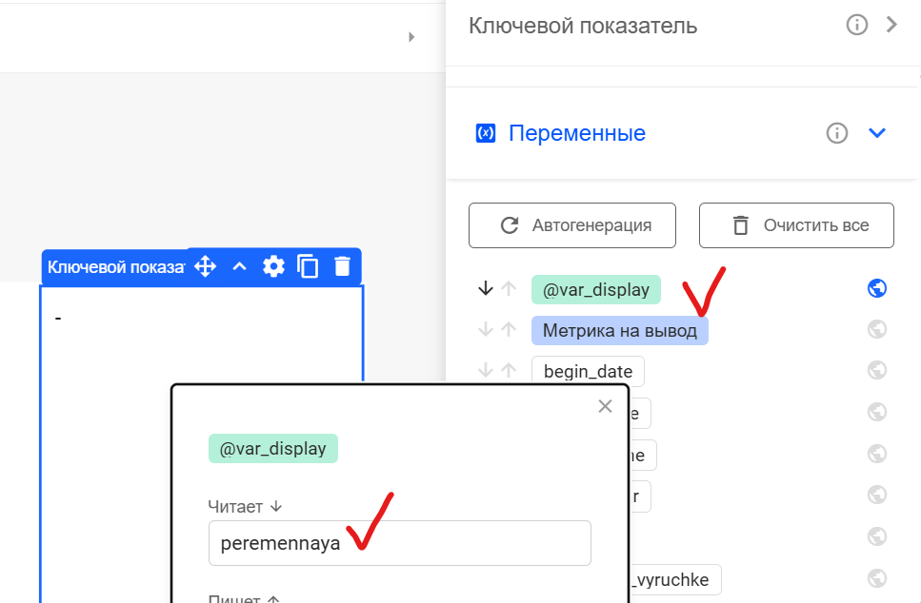921x603 pixels.
Task: Expand right arrow next to Ключевой показатель header
Action: [x=891, y=25]
